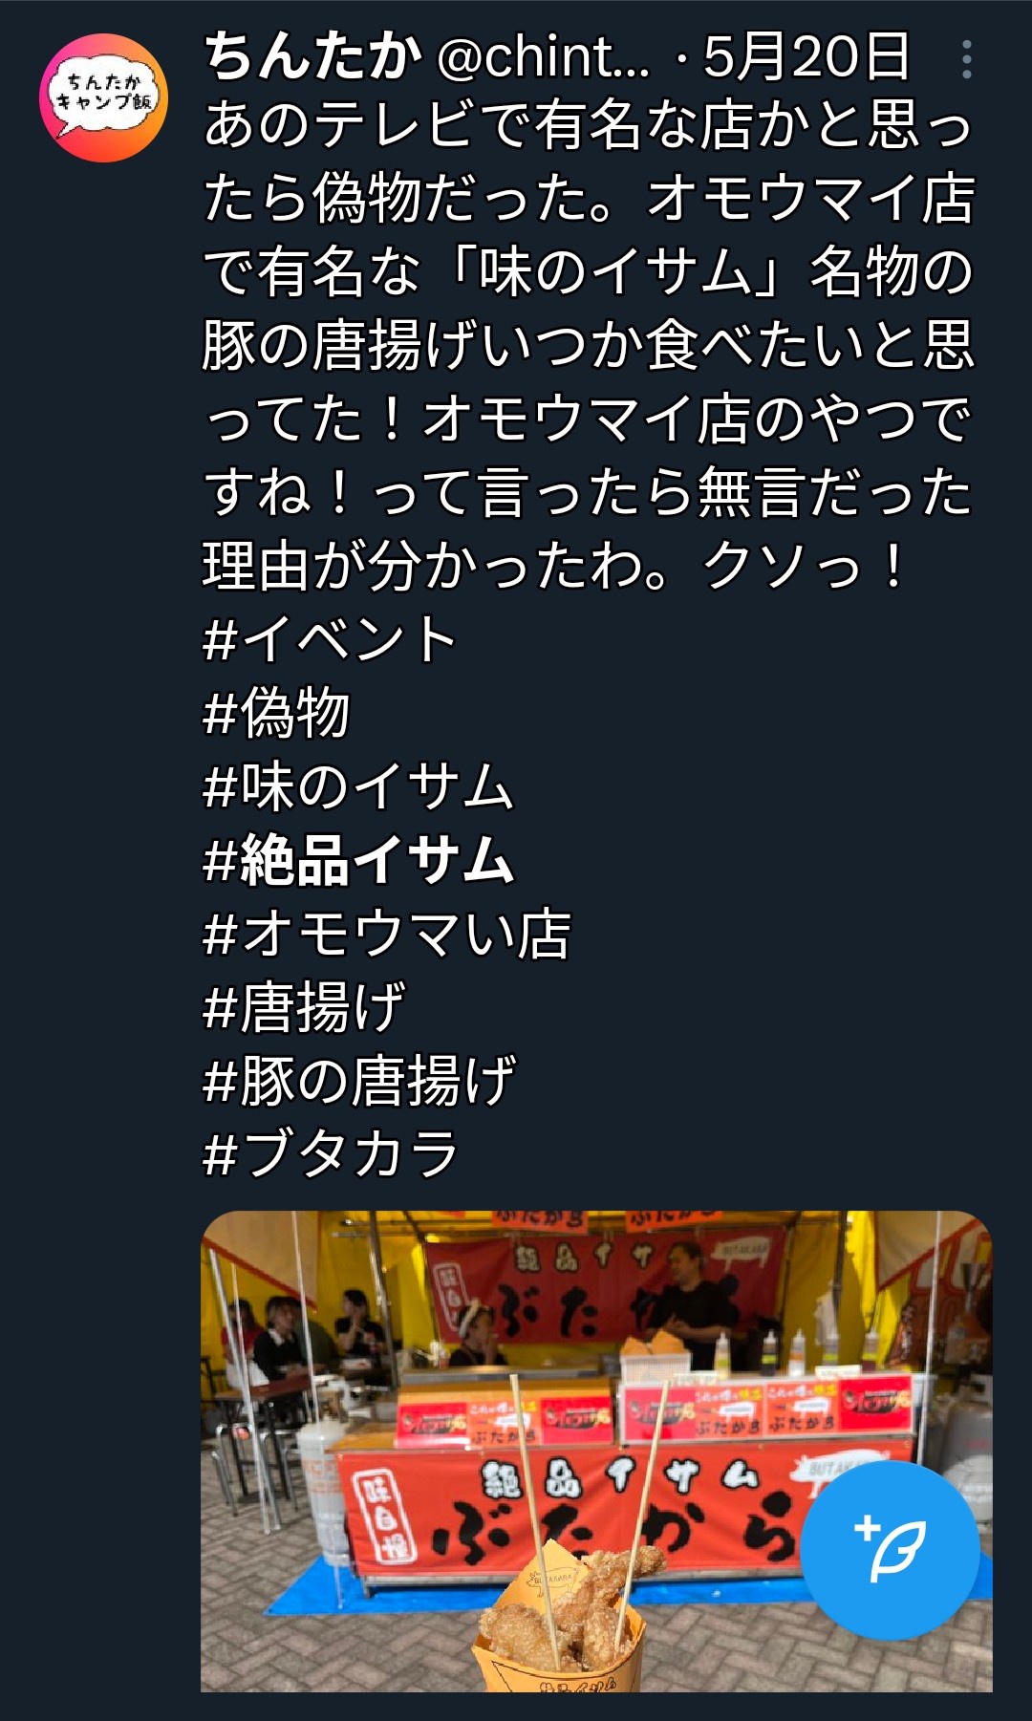Open hashtag #イベント
The image size is (1032, 1721).
tap(331, 639)
